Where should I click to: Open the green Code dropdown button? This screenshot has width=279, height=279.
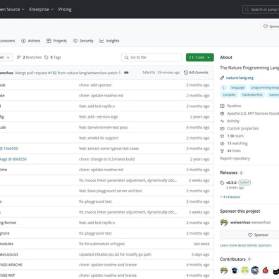(x=199, y=57)
